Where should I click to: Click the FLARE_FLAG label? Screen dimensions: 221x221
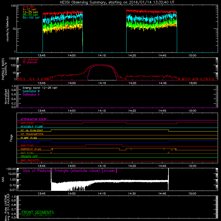click(29, 138)
